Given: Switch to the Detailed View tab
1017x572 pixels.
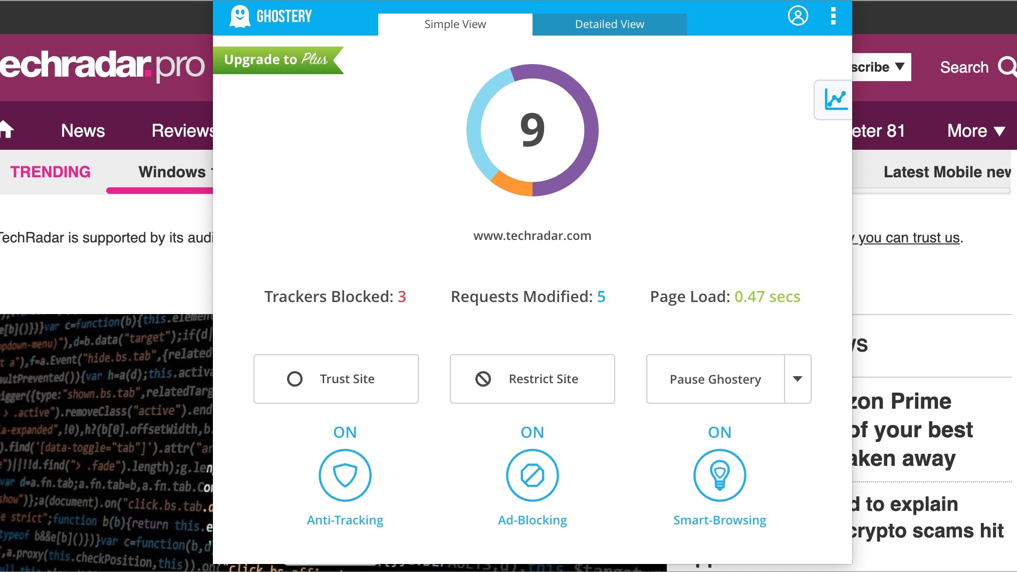Looking at the screenshot, I should [x=609, y=24].
